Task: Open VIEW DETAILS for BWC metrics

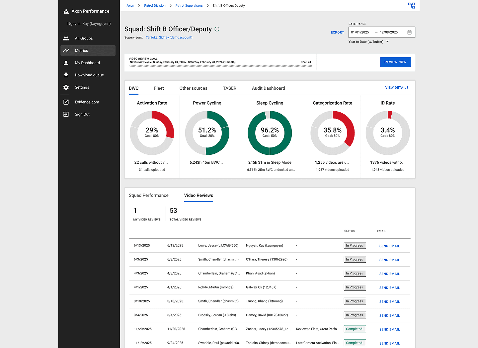Action: click(397, 87)
